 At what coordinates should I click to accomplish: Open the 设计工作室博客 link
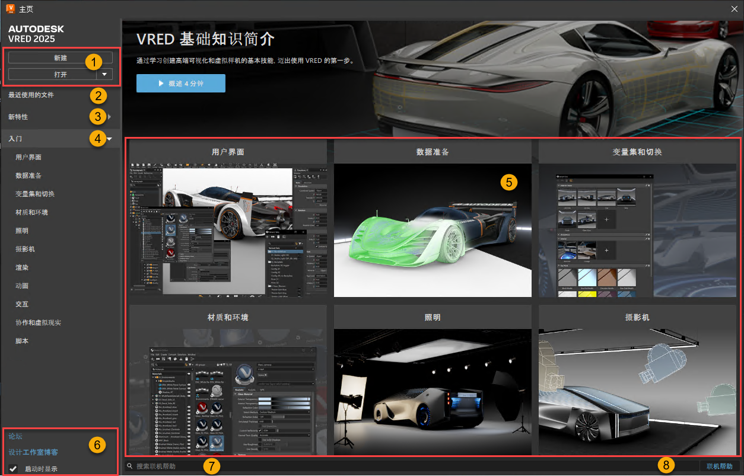(x=33, y=452)
